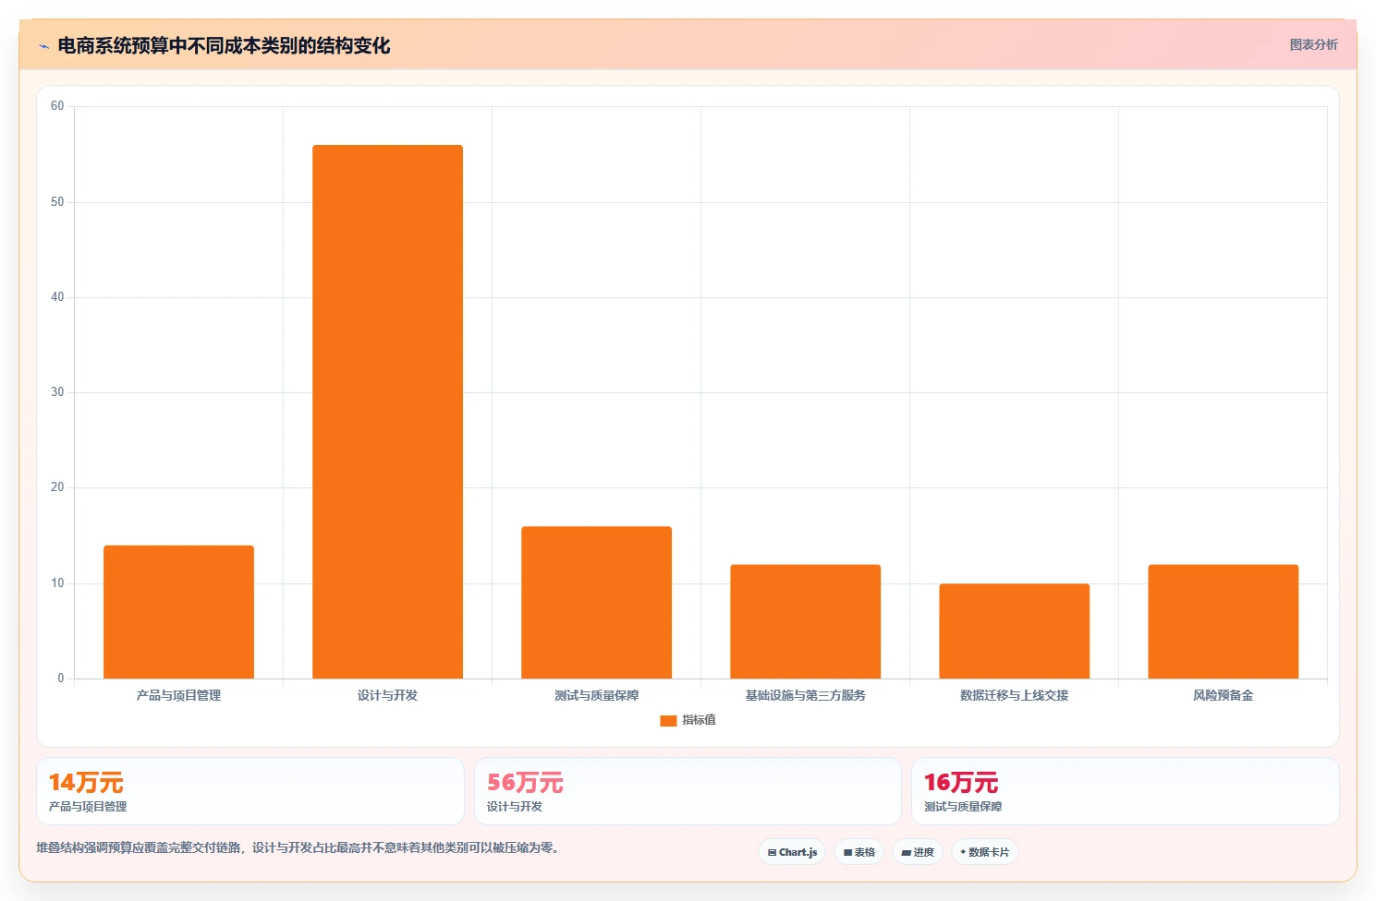Click the 风险预备金 bar

click(1223, 621)
